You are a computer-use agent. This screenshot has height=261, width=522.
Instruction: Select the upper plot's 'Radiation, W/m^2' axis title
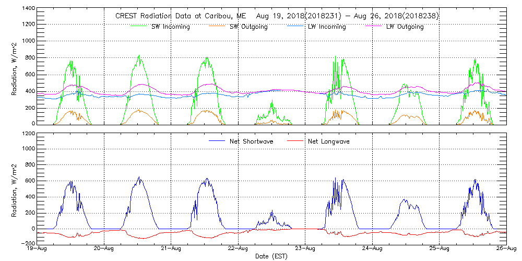(x=15, y=67)
